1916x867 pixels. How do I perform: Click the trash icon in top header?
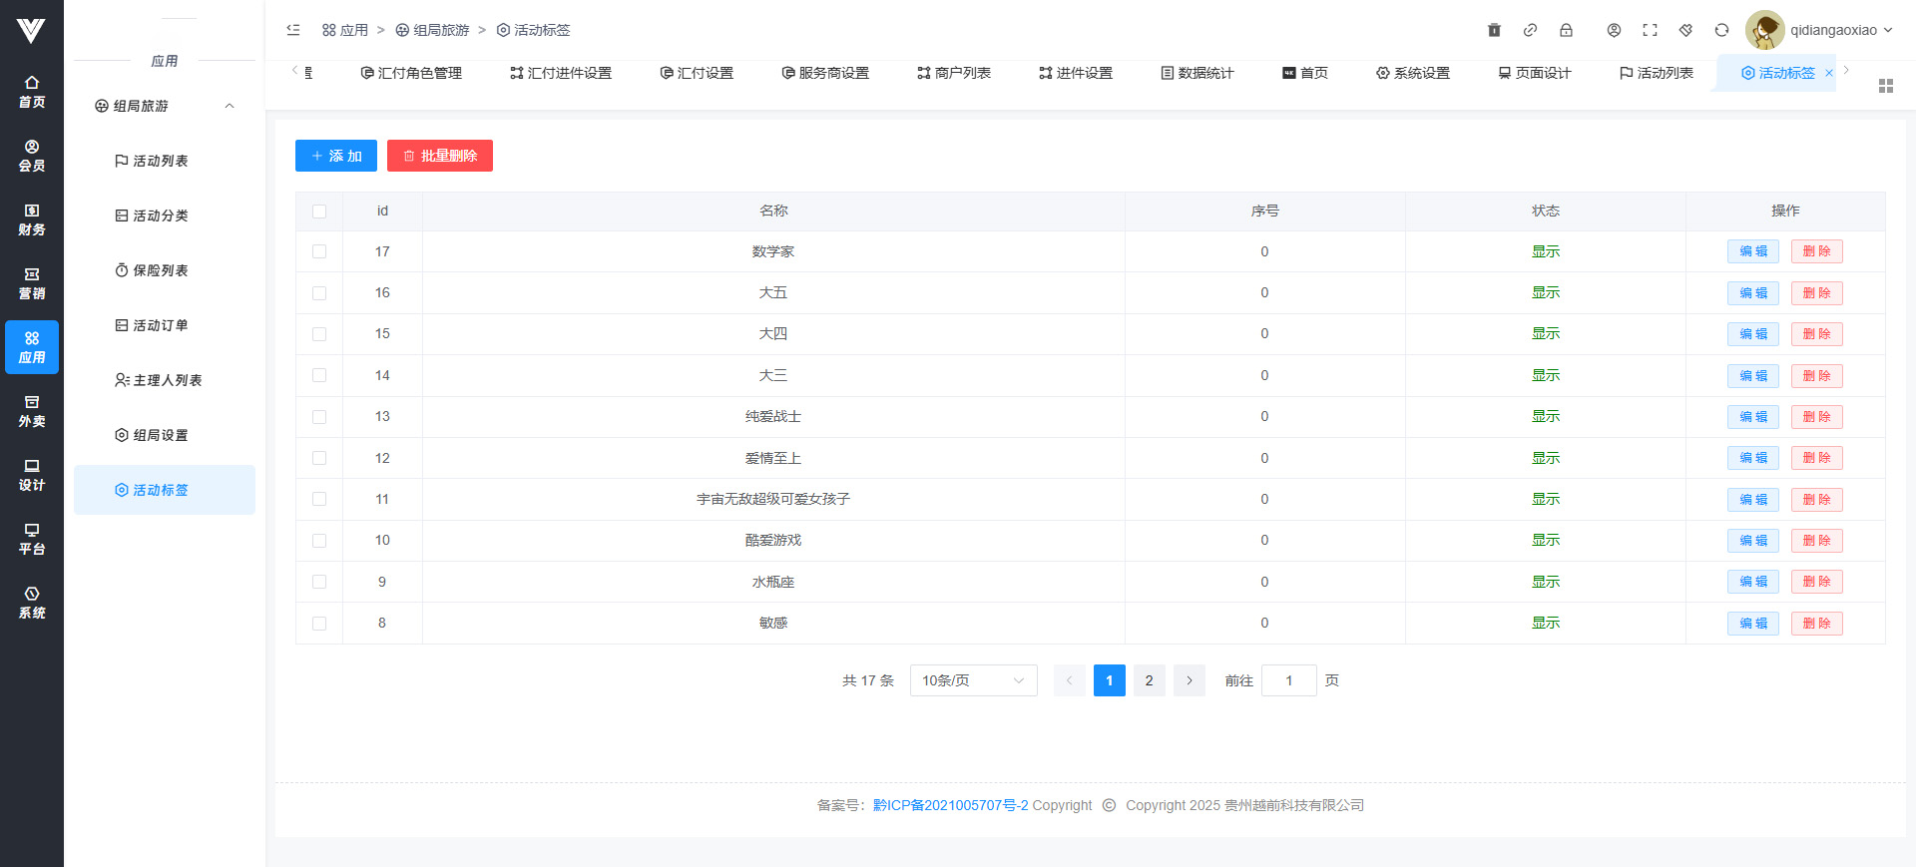1494,30
